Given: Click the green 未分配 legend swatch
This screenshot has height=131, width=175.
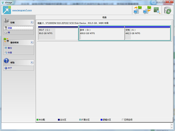Looking at the screenshot, I should [x=37, y=120].
